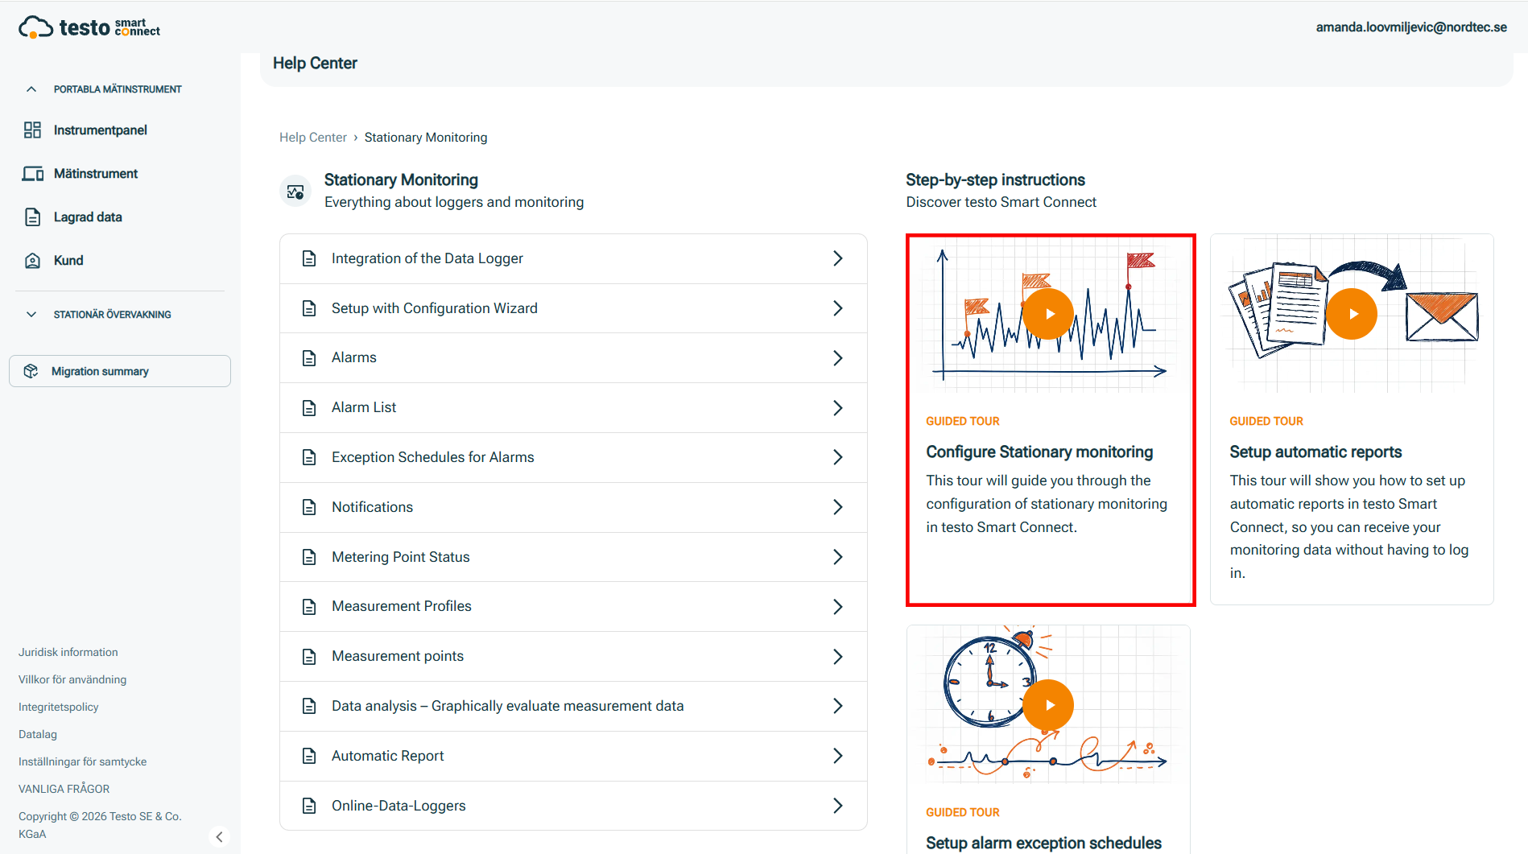Image resolution: width=1528 pixels, height=854 pixels.
Task: Open Setup with Configuration Wizard chevron
Action: [x=837, y=308]
